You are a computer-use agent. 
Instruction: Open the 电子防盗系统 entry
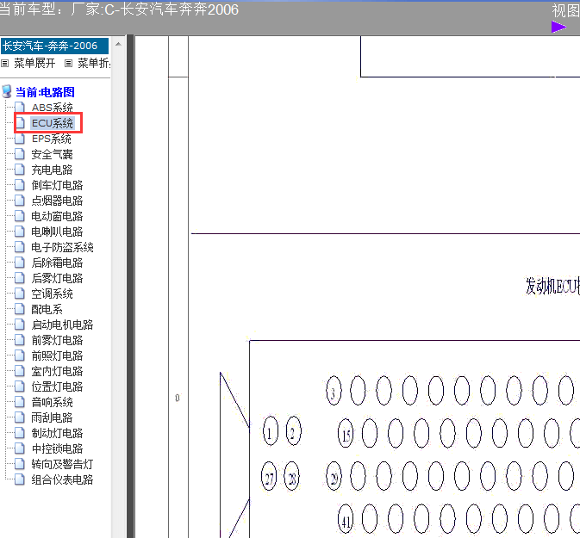point(63,247)
